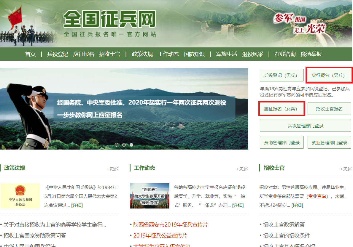Viewport: 353px width, 247px height.
Task: Open 兵役管理部门登录 login button
Action: (x=305, y=126)
